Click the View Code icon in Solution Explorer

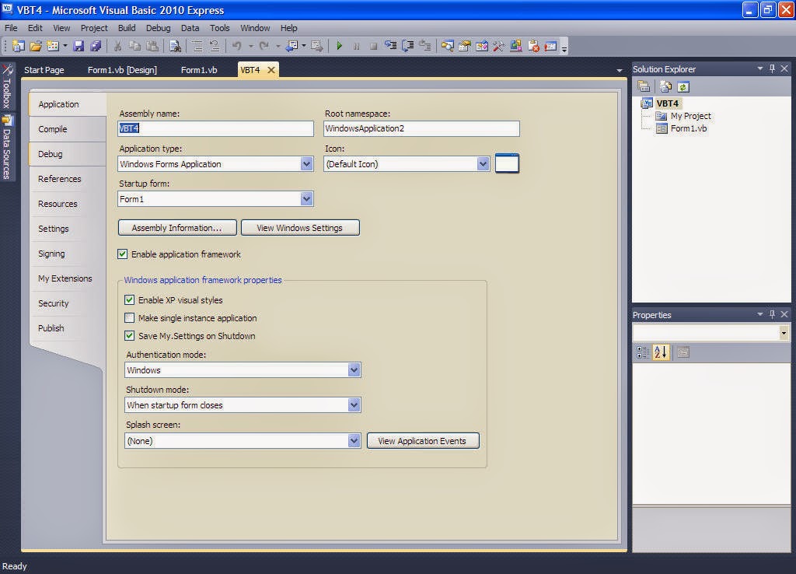click(665, 86)
